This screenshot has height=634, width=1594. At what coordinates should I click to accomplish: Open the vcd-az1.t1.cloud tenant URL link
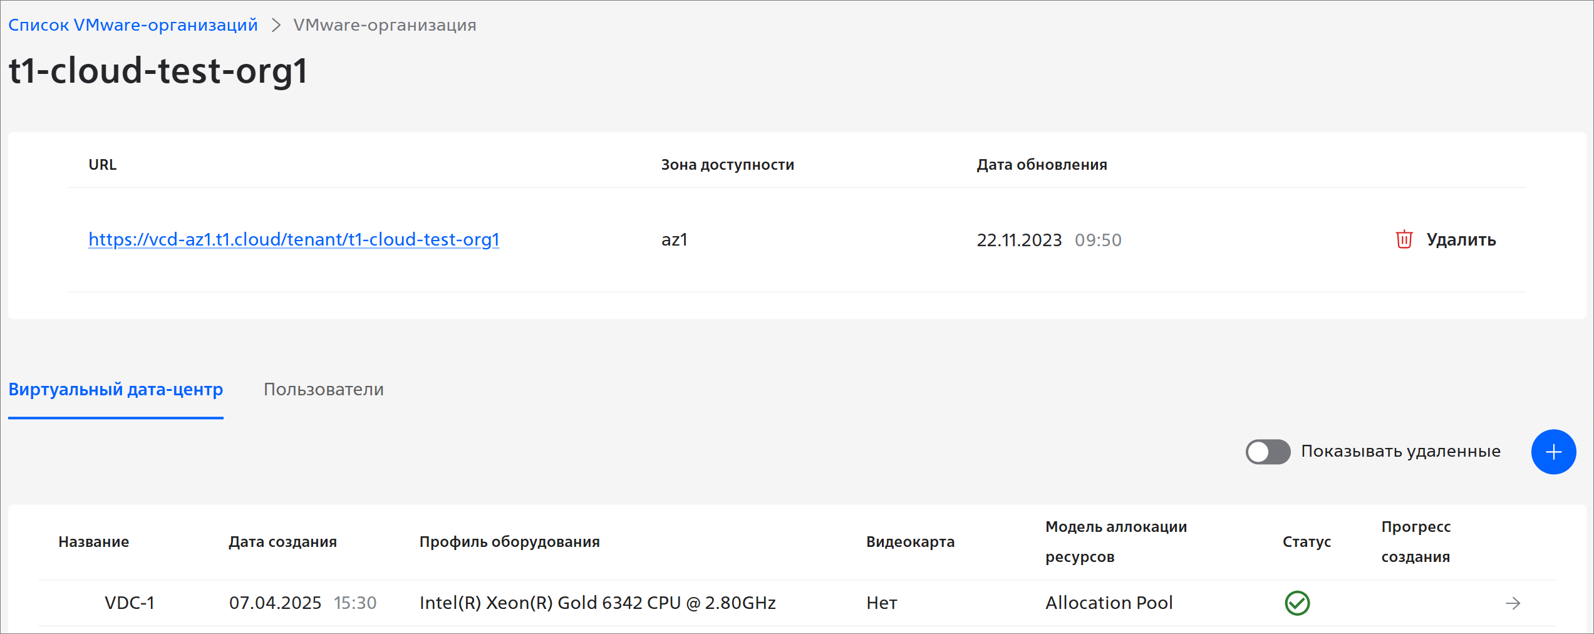coord(294,239)
